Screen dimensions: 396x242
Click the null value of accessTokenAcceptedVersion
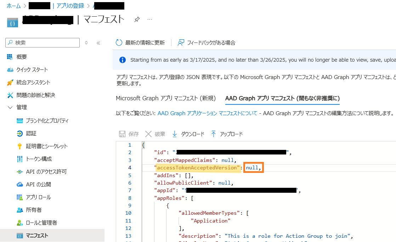coord(252,168)
